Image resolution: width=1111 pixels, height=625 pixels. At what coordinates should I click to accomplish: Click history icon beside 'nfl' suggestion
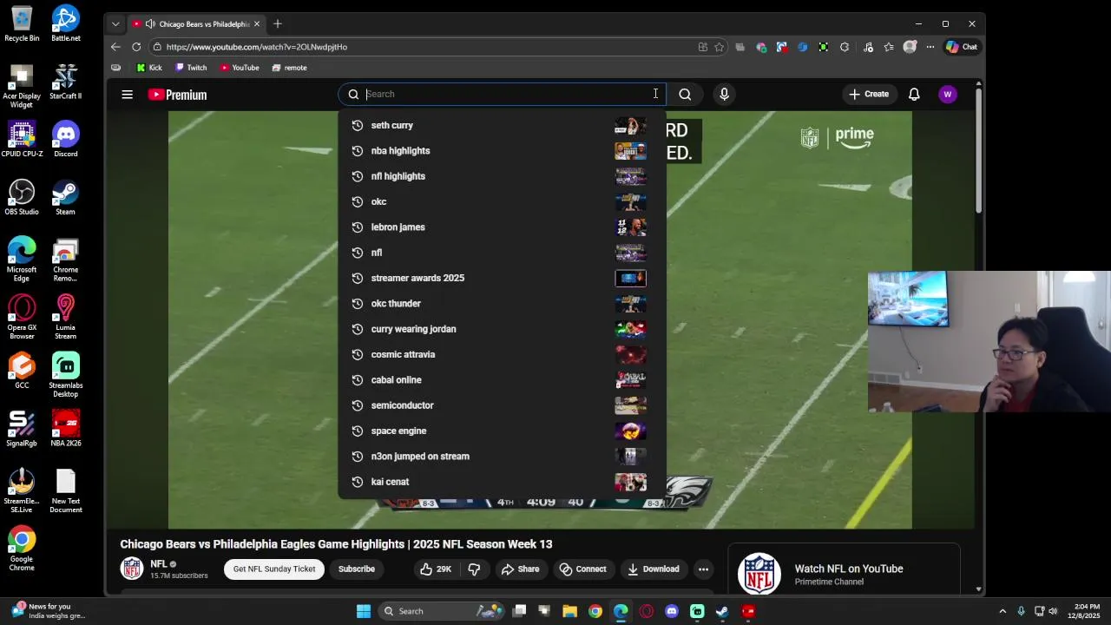pos(357,253)
